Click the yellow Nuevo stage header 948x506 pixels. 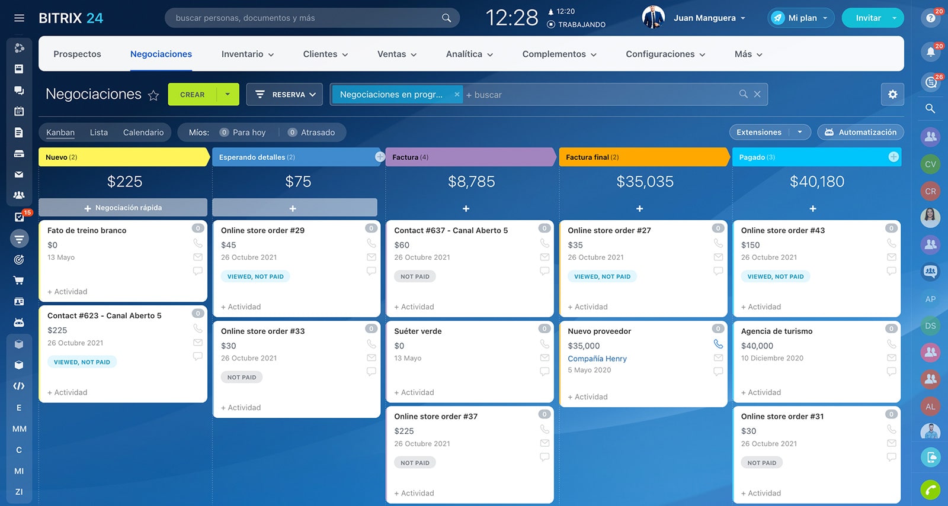[123, 157]
